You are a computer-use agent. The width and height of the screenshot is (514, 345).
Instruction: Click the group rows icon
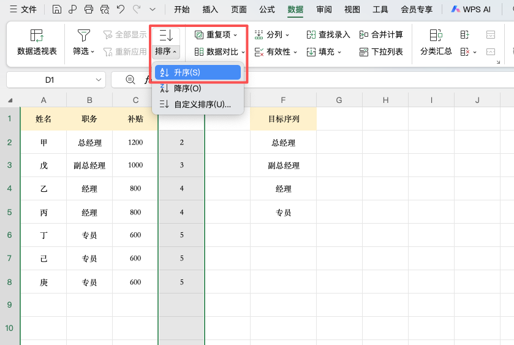[464, 34]
